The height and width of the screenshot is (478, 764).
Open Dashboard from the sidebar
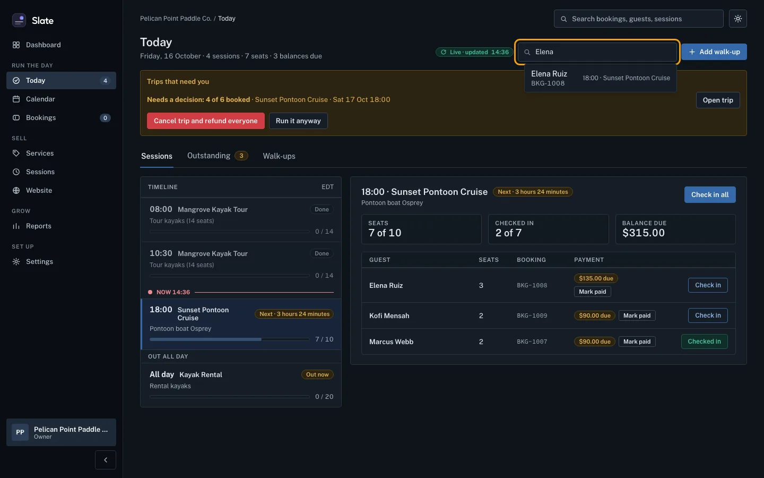(61, 45)
